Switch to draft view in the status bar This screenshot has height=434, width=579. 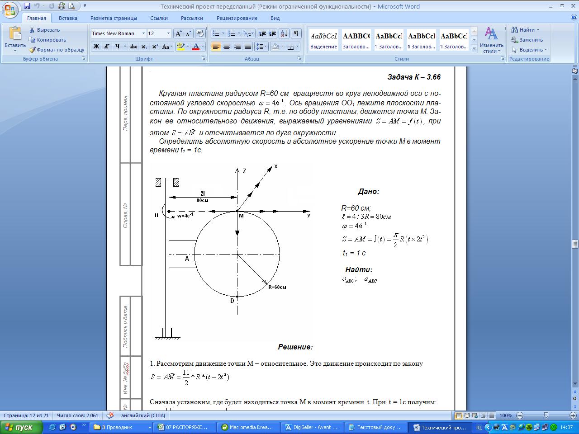(x=491, y=415)
